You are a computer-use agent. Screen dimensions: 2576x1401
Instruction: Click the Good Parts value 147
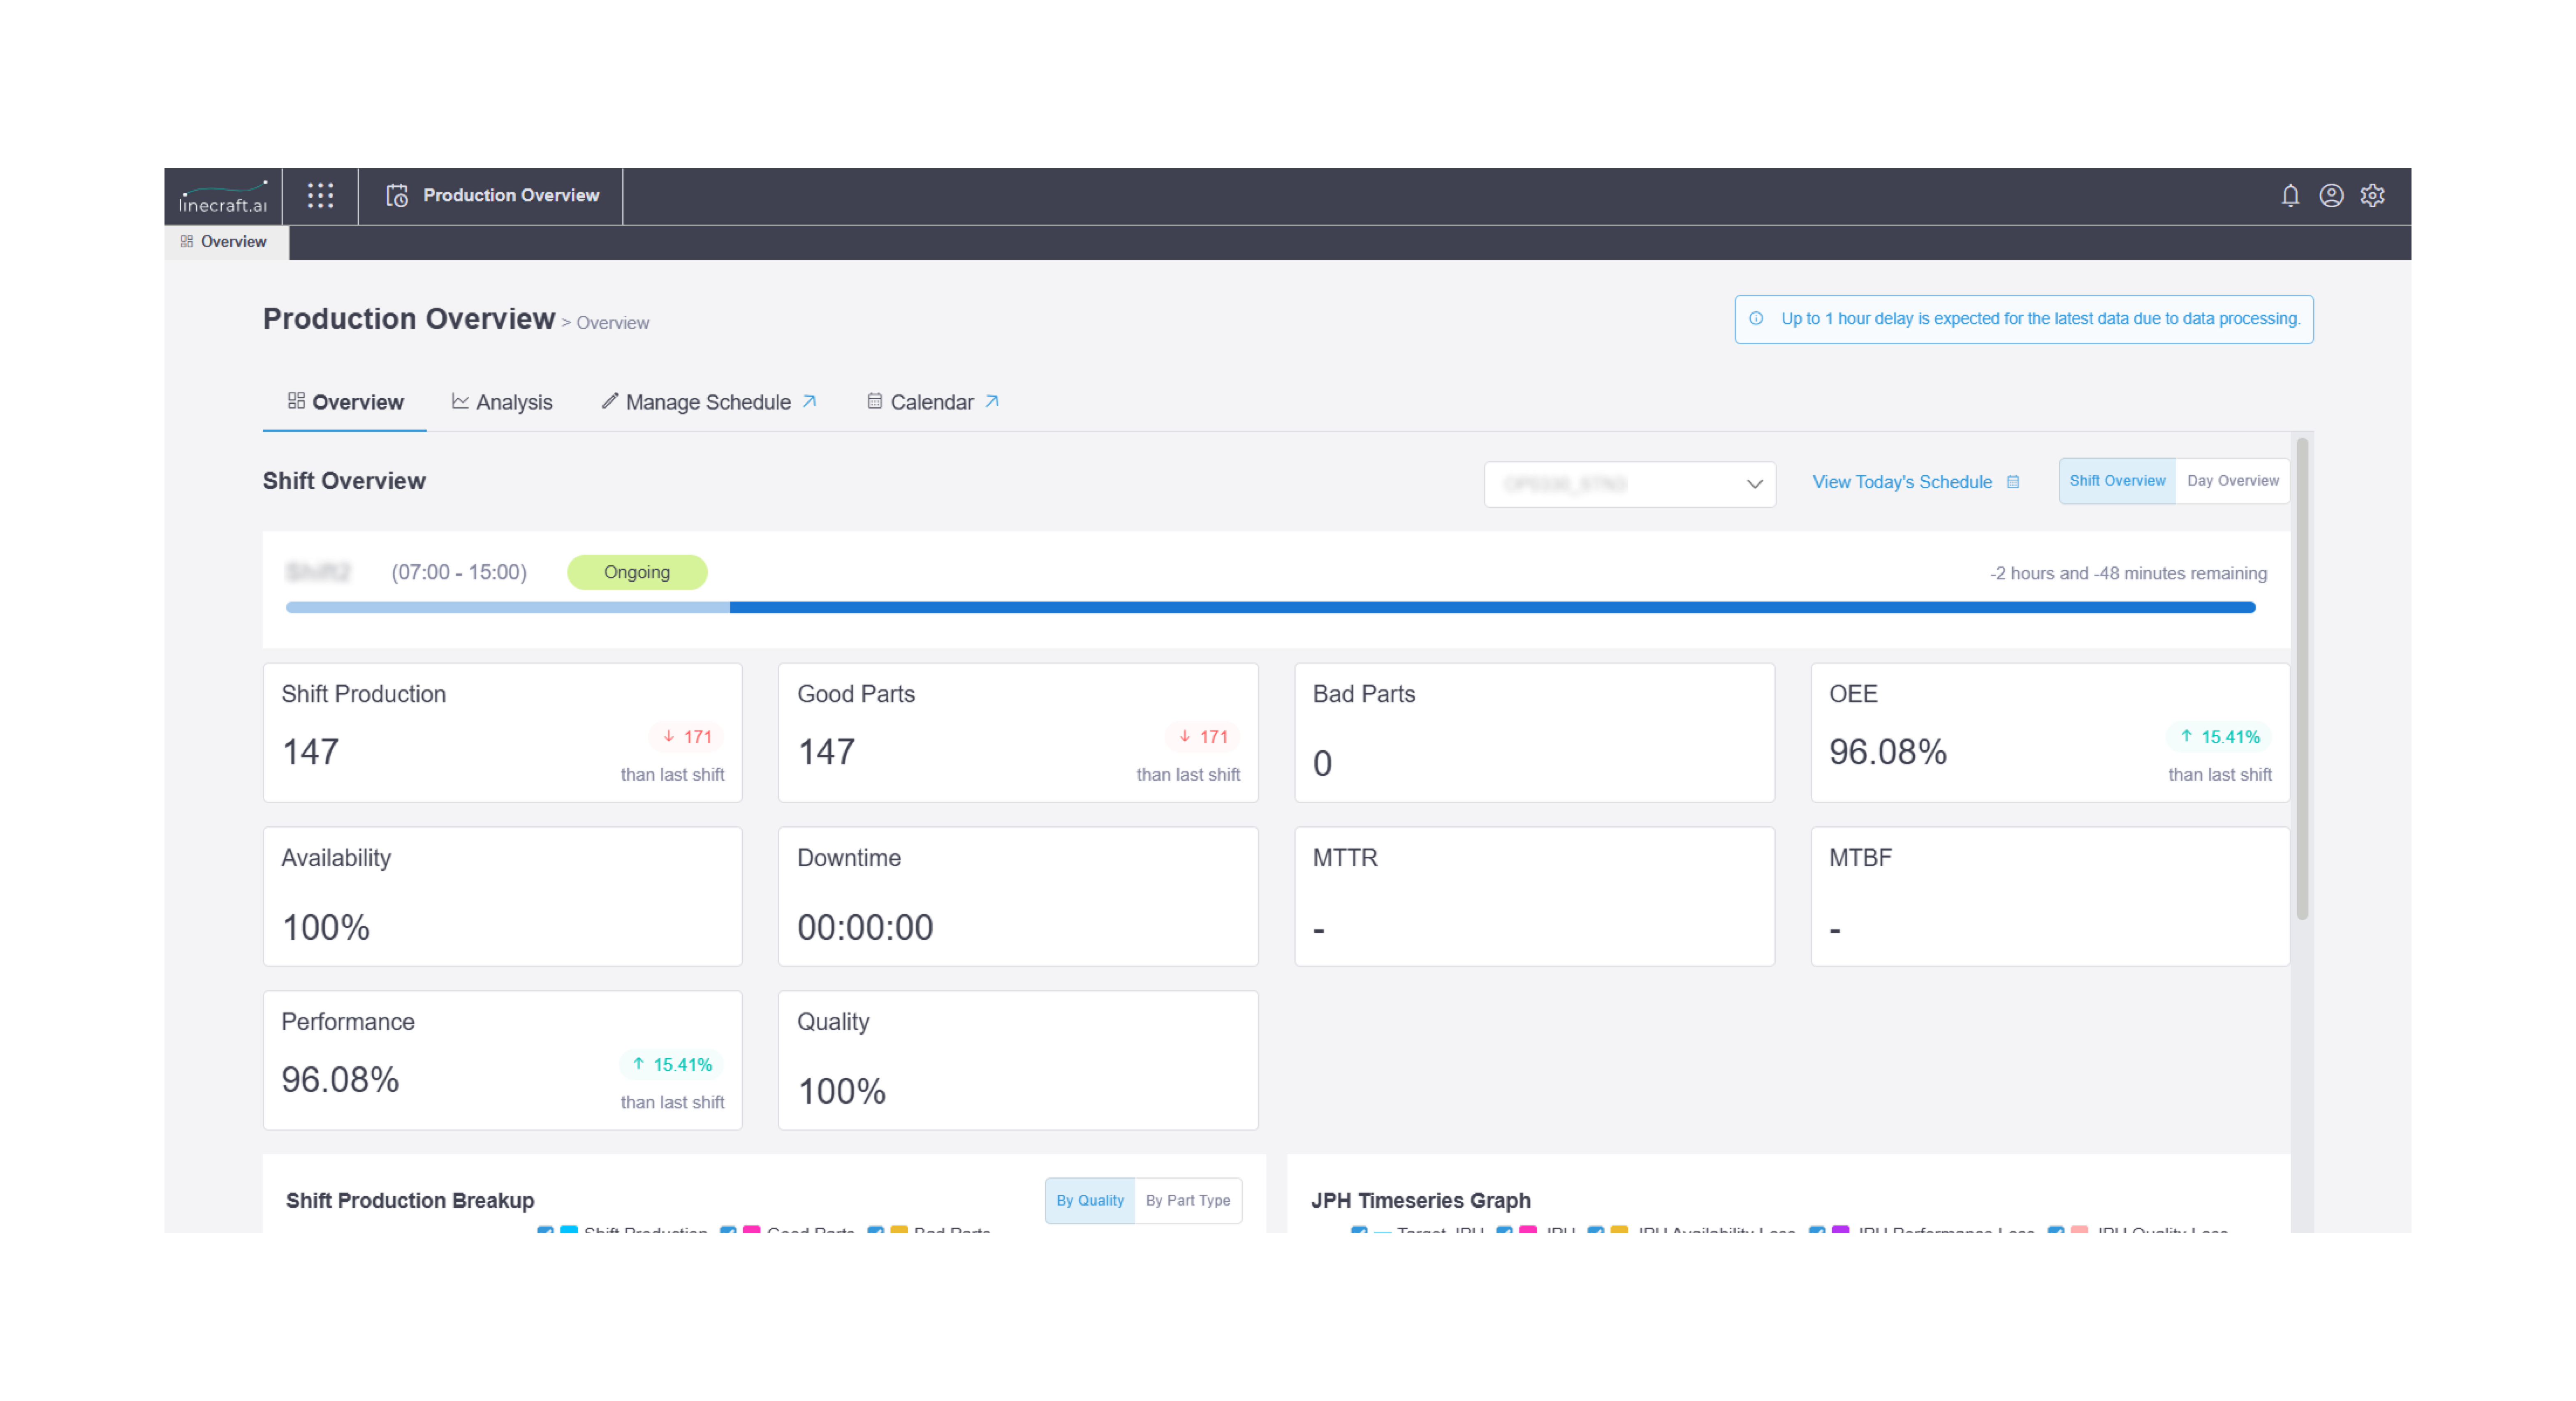tap(826, 751)
